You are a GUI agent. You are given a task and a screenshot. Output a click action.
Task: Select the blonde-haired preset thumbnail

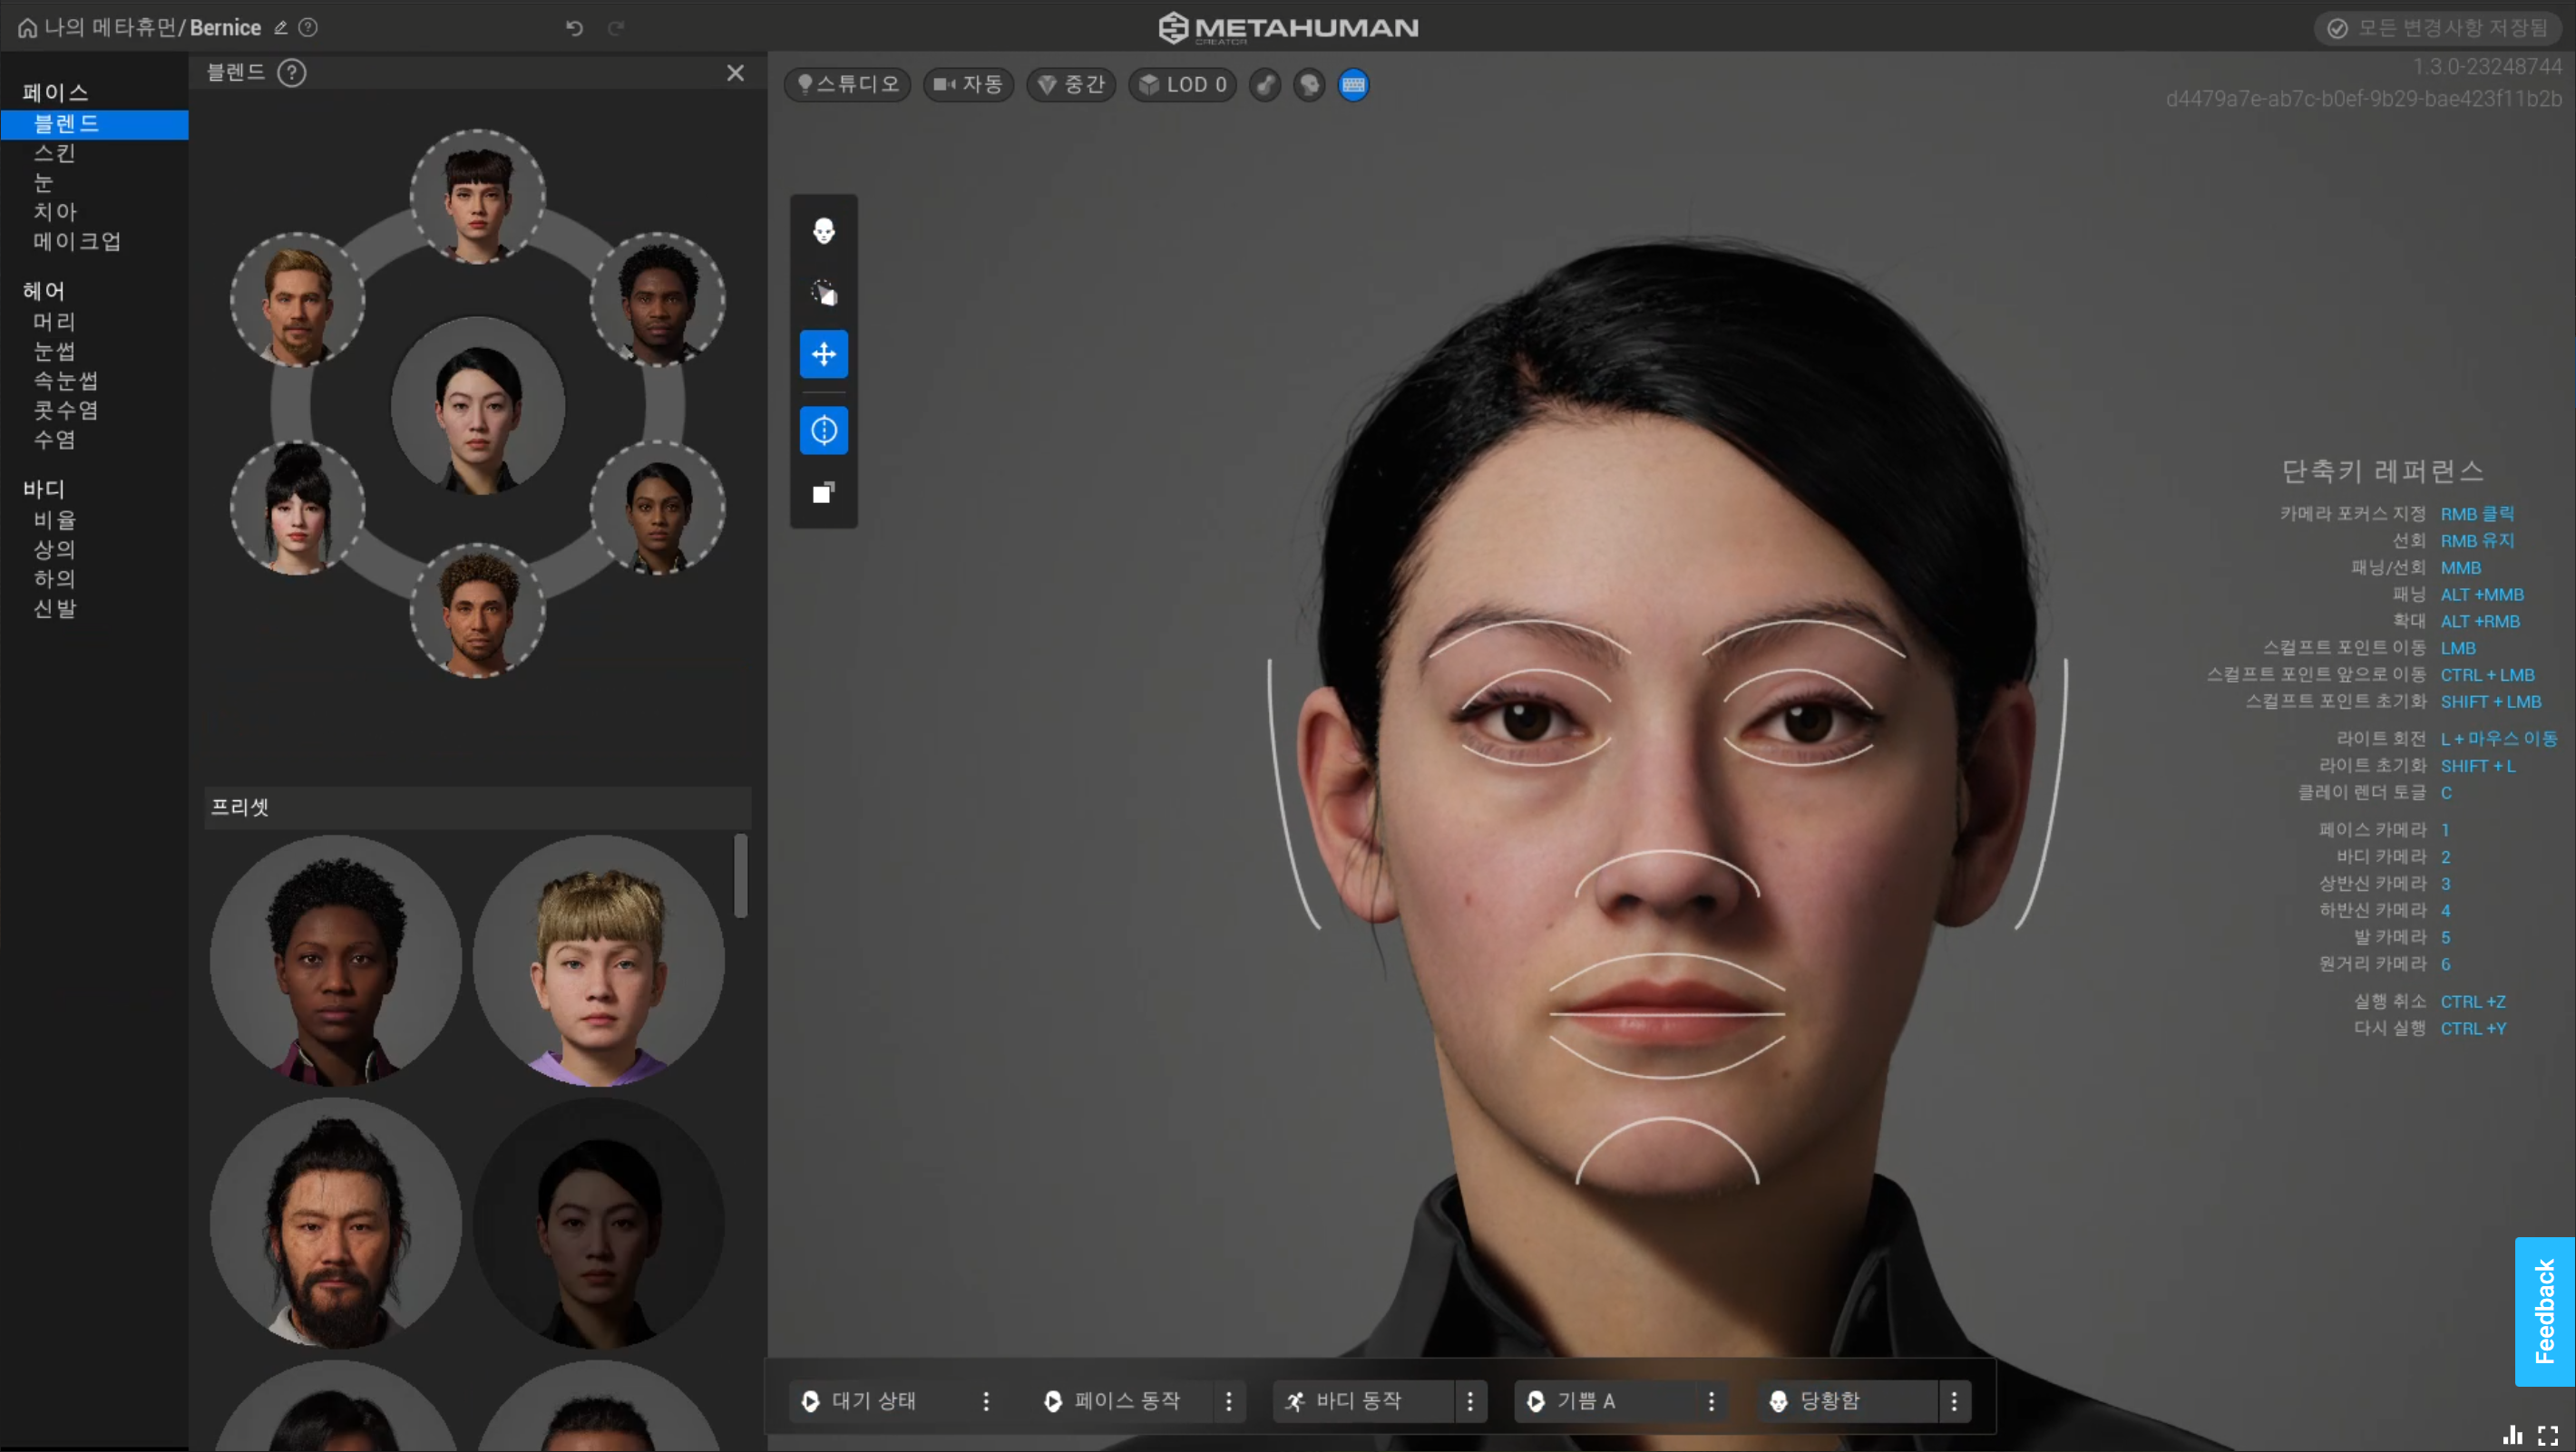click(x=598, y=961)
